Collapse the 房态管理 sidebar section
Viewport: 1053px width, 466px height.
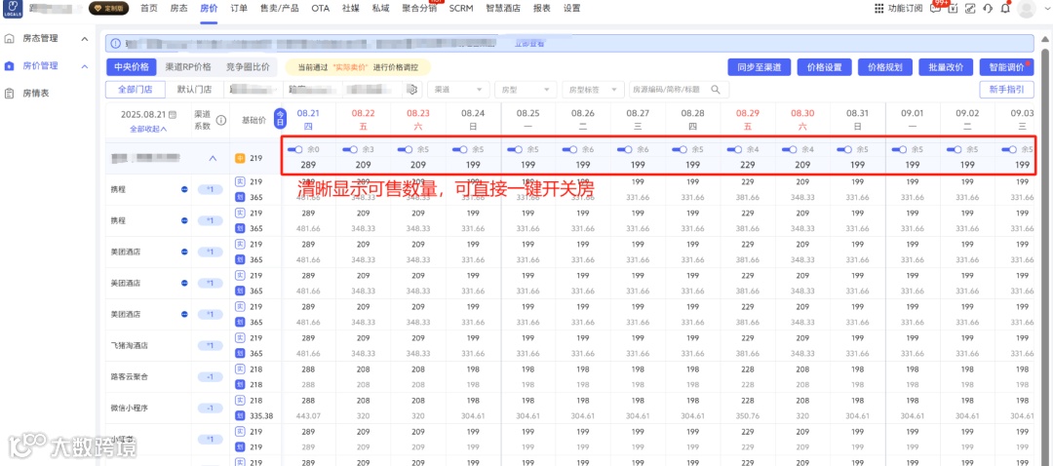[85, 39]
